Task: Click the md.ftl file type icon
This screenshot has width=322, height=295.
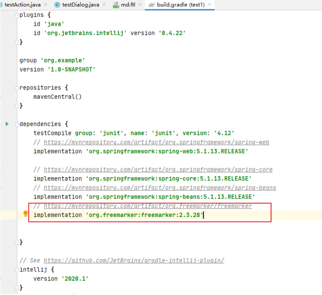Action: coord(116,5)
